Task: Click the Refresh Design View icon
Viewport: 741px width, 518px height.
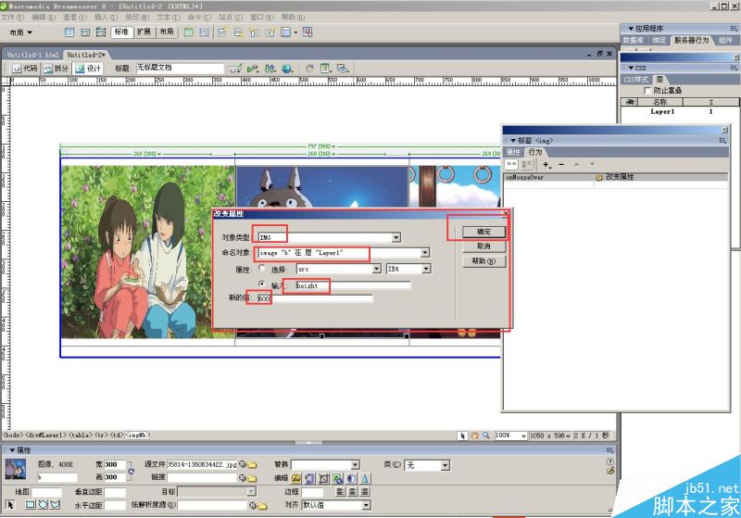Action: click(309, 69)
